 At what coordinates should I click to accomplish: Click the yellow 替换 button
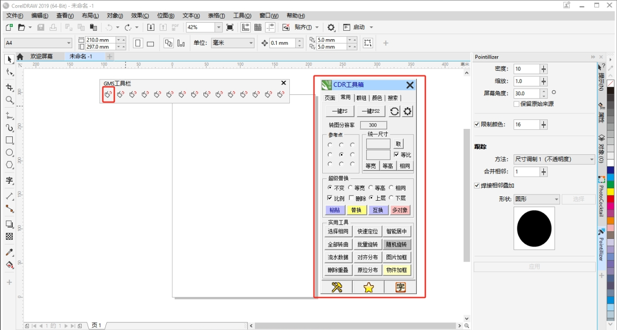tap(356, 210)
